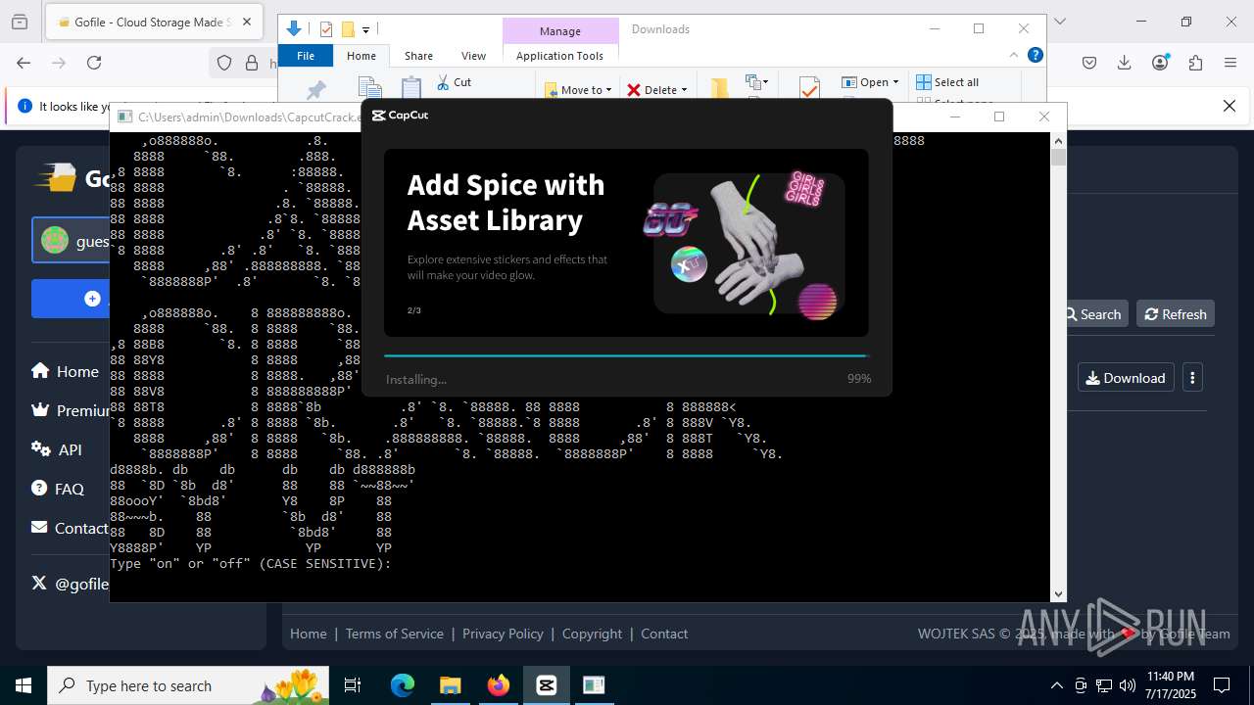The width and height of the screenshot is (1254, 705).
Task: Switch to the Home ribbon tab
Action: [x=362, y=56]
